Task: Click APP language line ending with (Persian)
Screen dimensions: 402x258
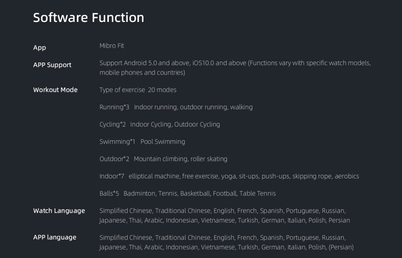Action: click(x=227, y=247)
